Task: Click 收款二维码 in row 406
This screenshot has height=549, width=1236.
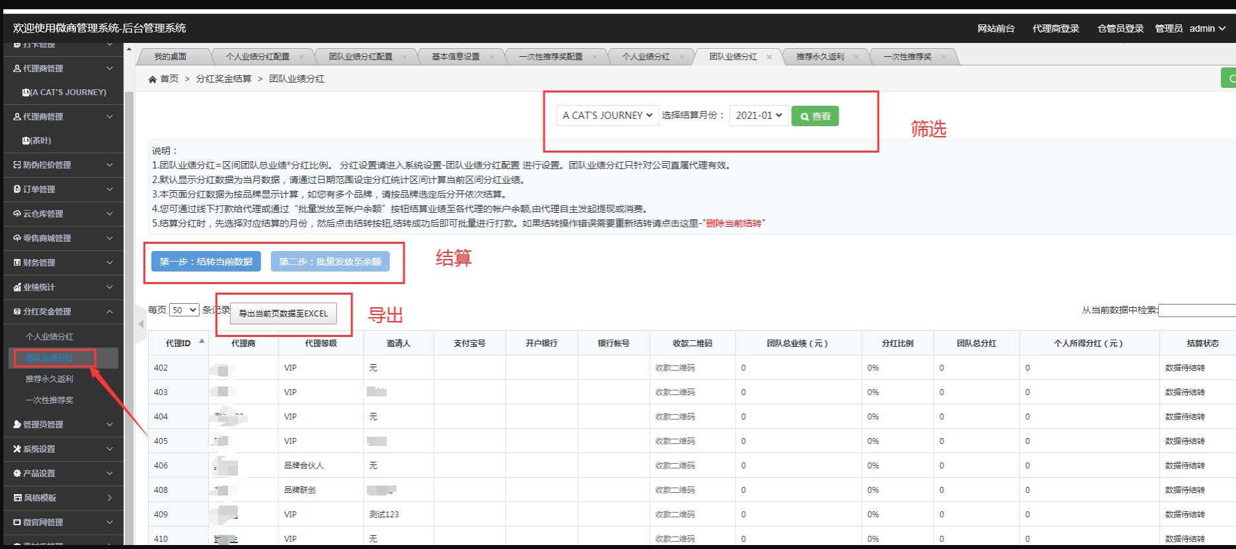Action: click(x=675, y=466)
